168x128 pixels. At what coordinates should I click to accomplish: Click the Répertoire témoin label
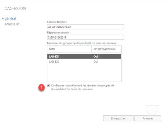pos(59,33)
